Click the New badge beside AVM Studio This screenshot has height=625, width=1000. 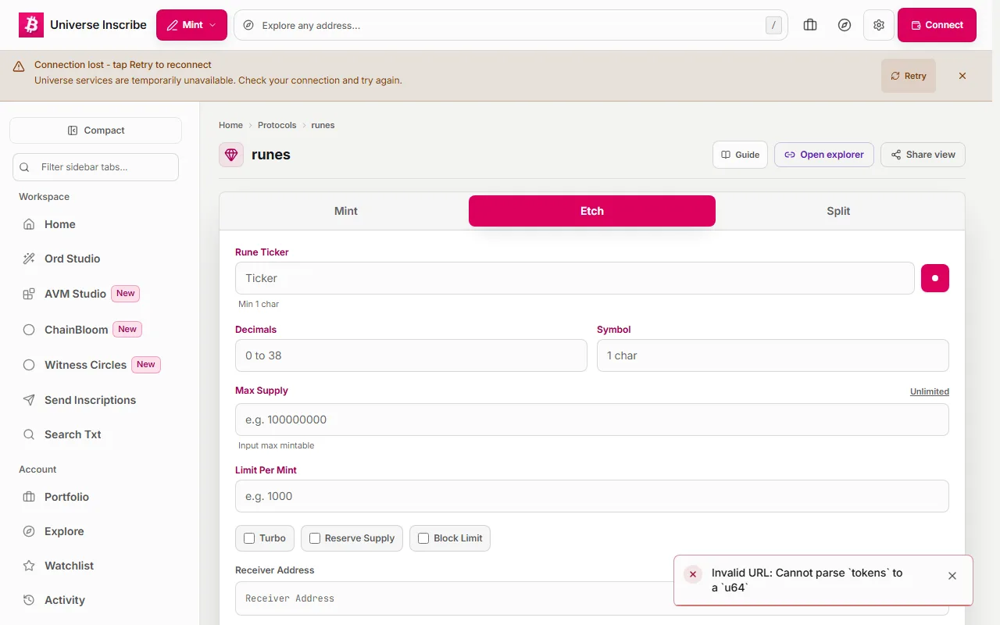(126, 294)
